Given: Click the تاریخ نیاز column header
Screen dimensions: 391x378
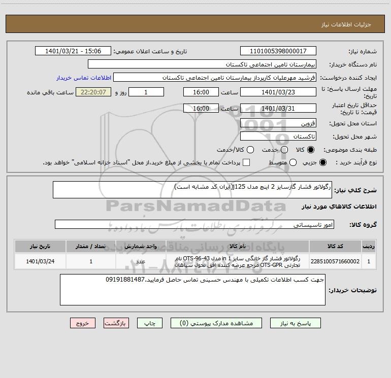Looking at the screenshot, I should 40,247.
